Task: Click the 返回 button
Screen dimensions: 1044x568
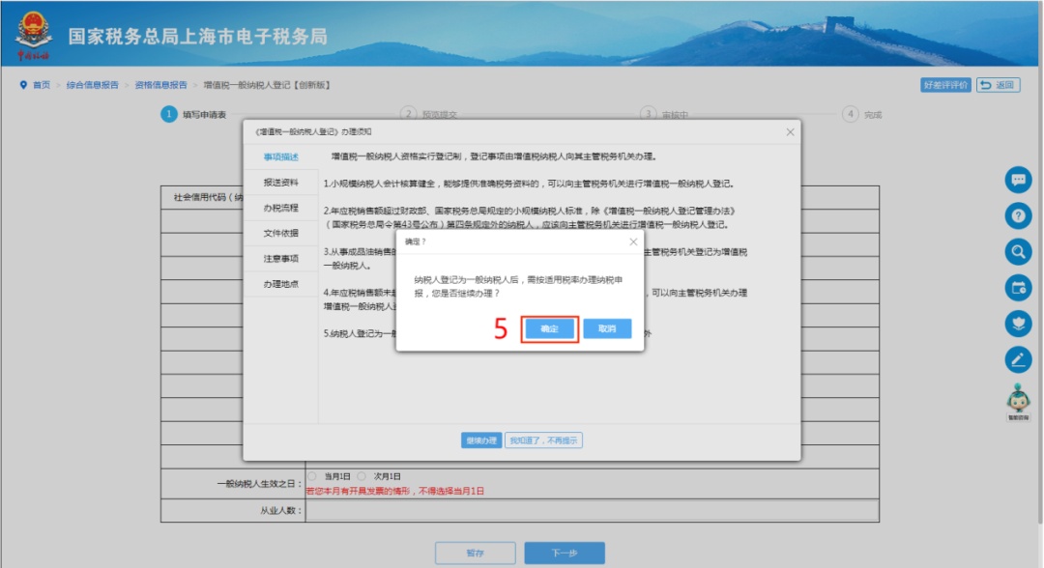Action: (998, 85)
